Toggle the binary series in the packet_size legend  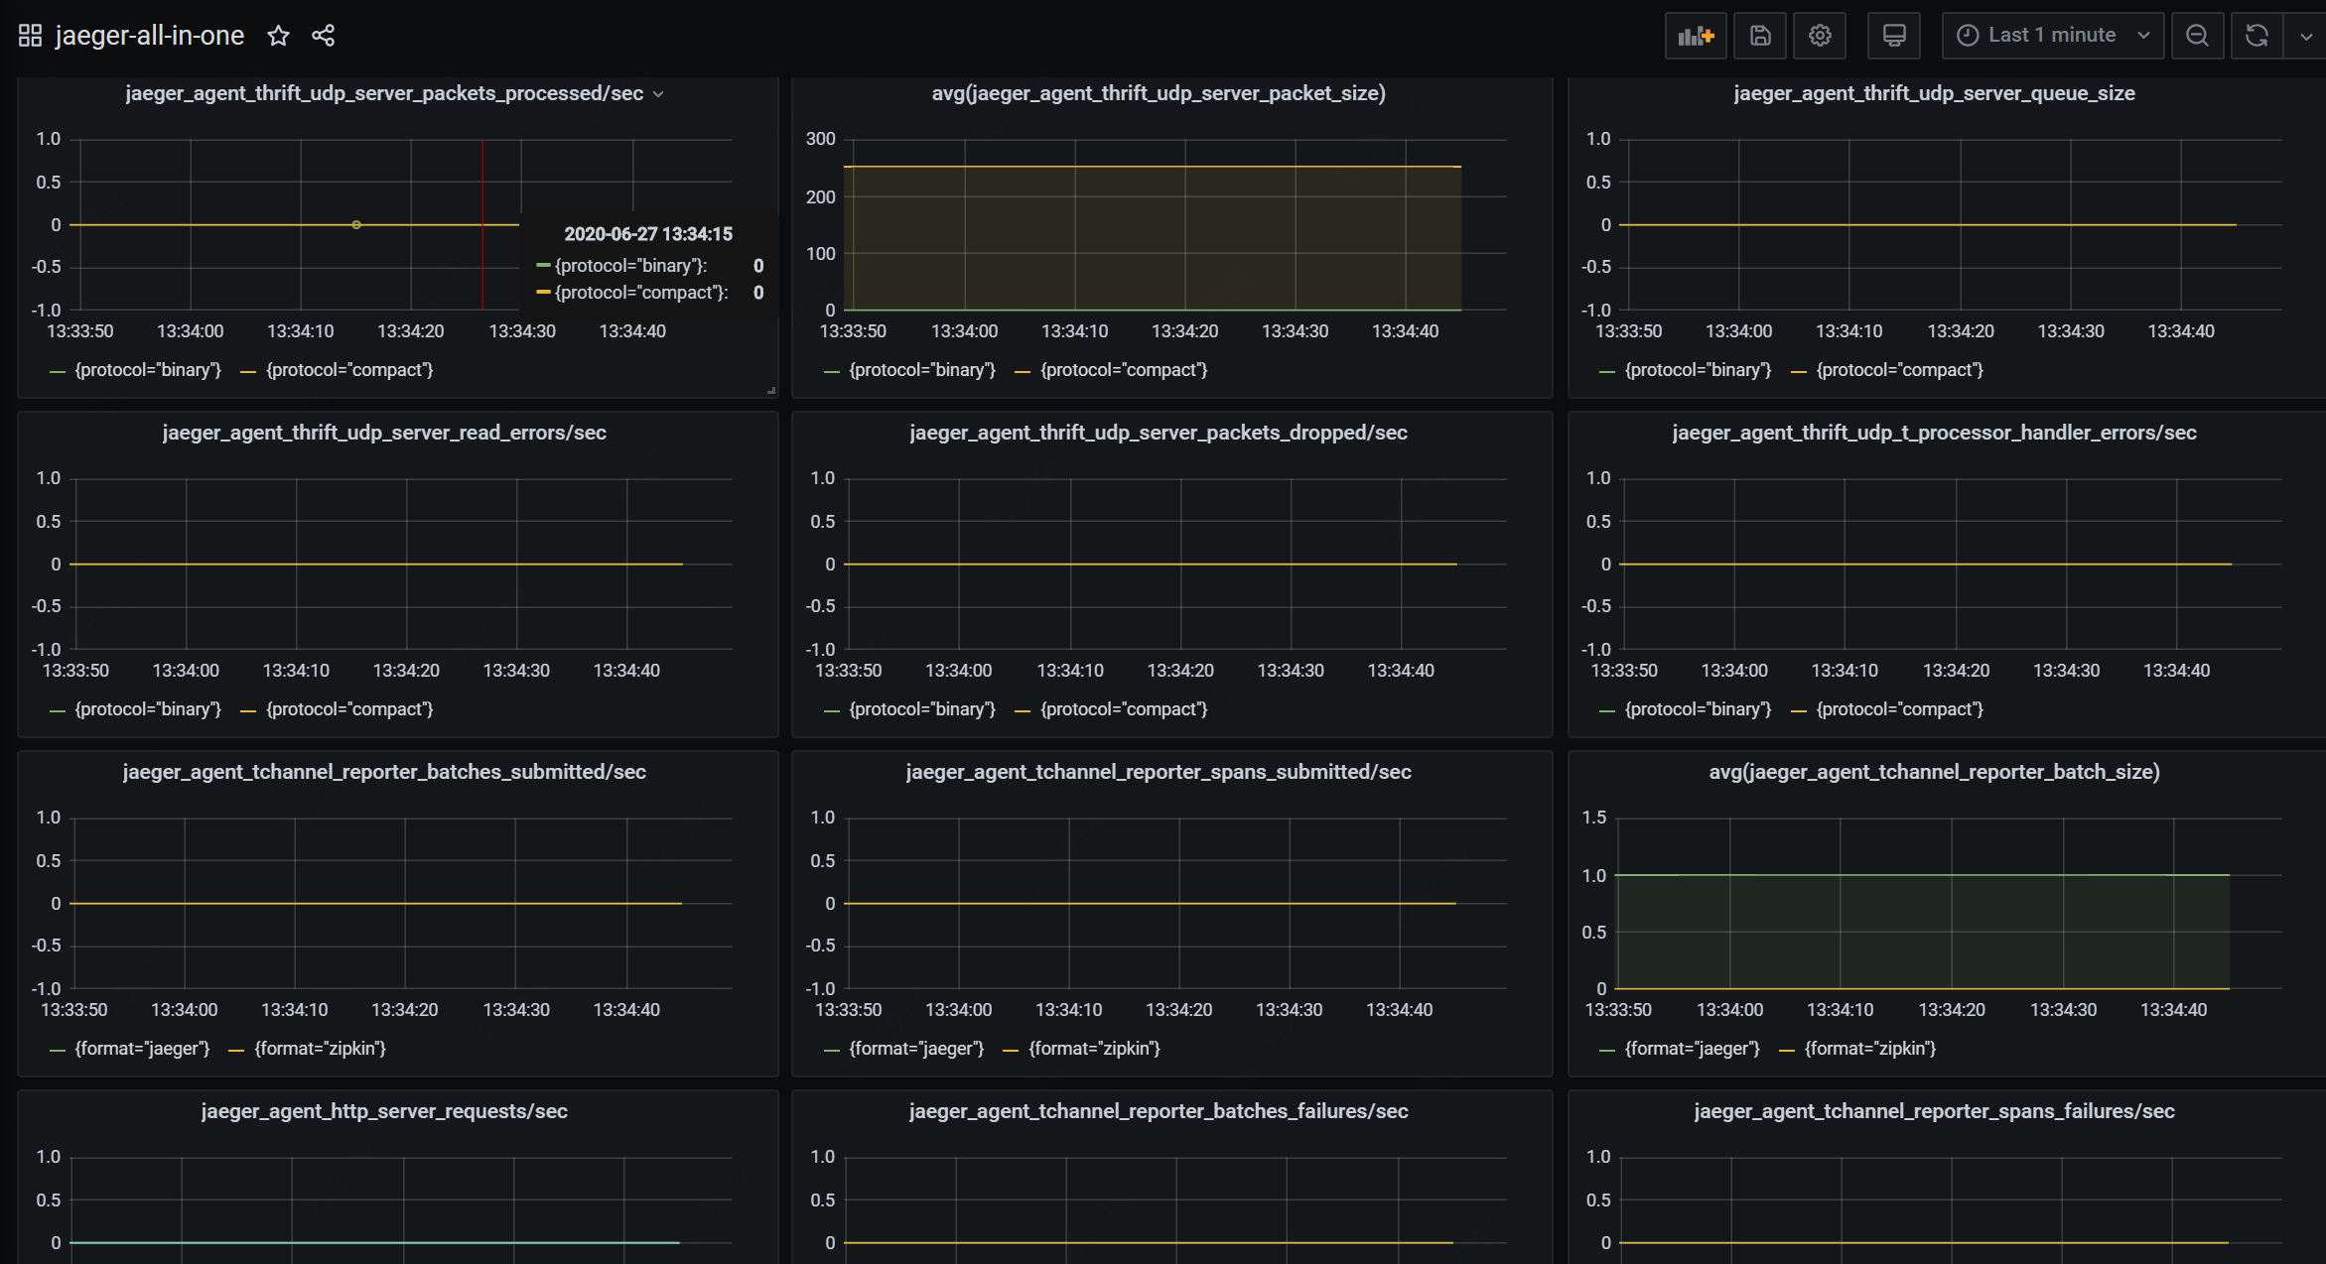click(x=921, y=370)
